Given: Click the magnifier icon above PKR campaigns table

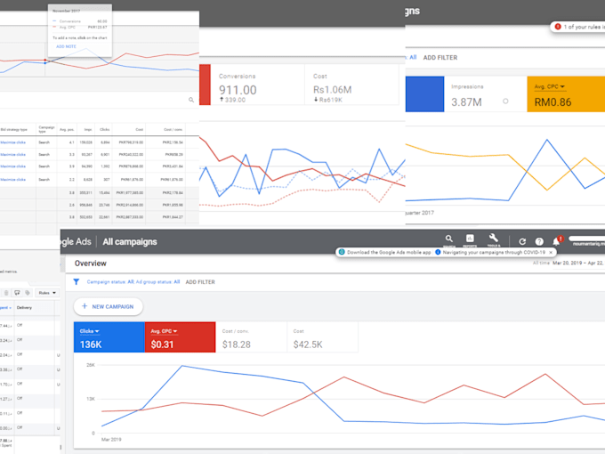Looking at the screenshot, I should click(191, 100).
